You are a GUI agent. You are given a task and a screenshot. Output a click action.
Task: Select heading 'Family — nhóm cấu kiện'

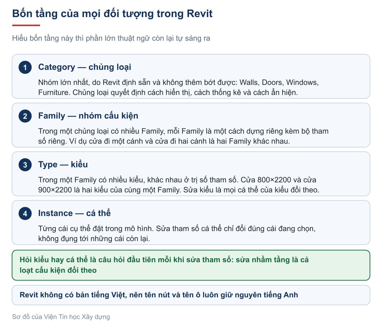(x=88, y=116)
